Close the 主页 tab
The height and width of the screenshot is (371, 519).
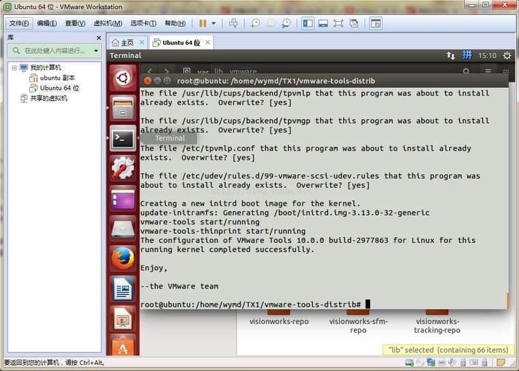142,42
